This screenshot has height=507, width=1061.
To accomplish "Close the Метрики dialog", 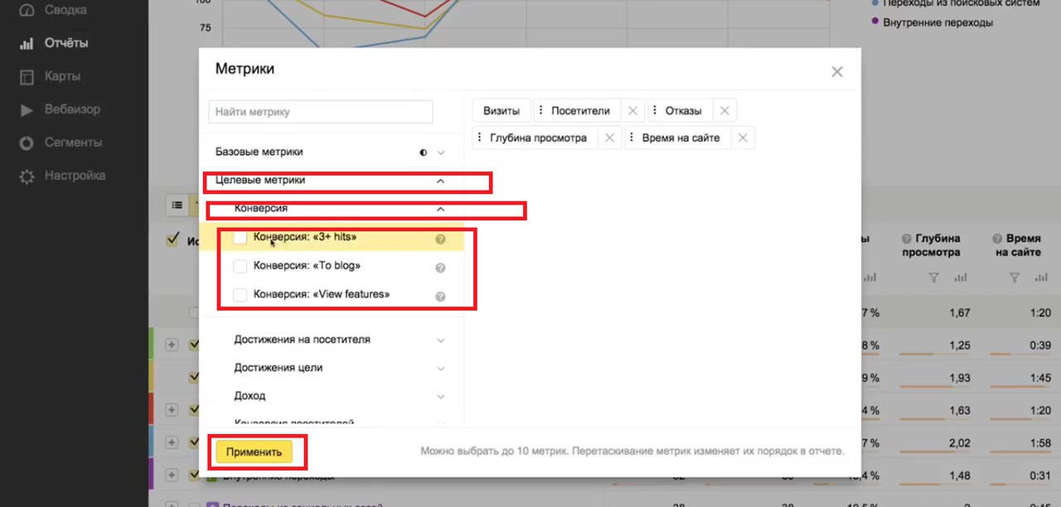I will pos(837,72).
